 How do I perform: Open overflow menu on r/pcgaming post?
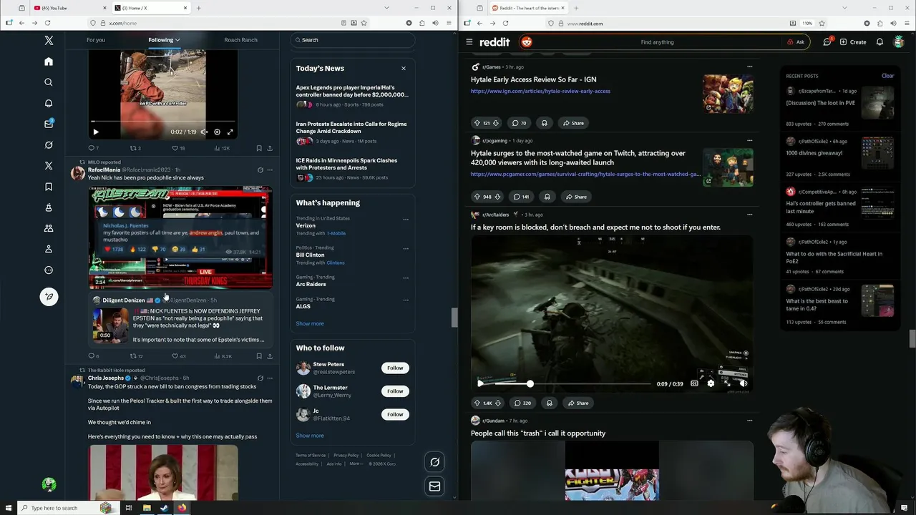pos(750,140)
